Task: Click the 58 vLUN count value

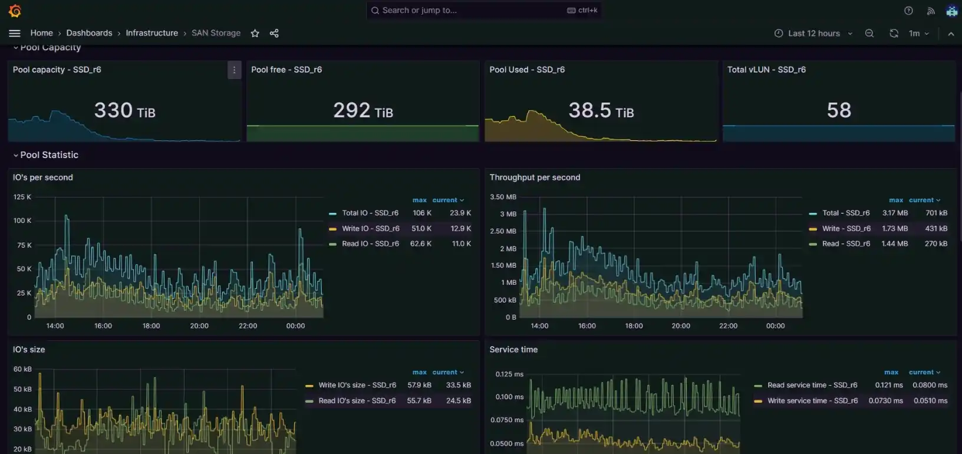Action: coord(839,110)
